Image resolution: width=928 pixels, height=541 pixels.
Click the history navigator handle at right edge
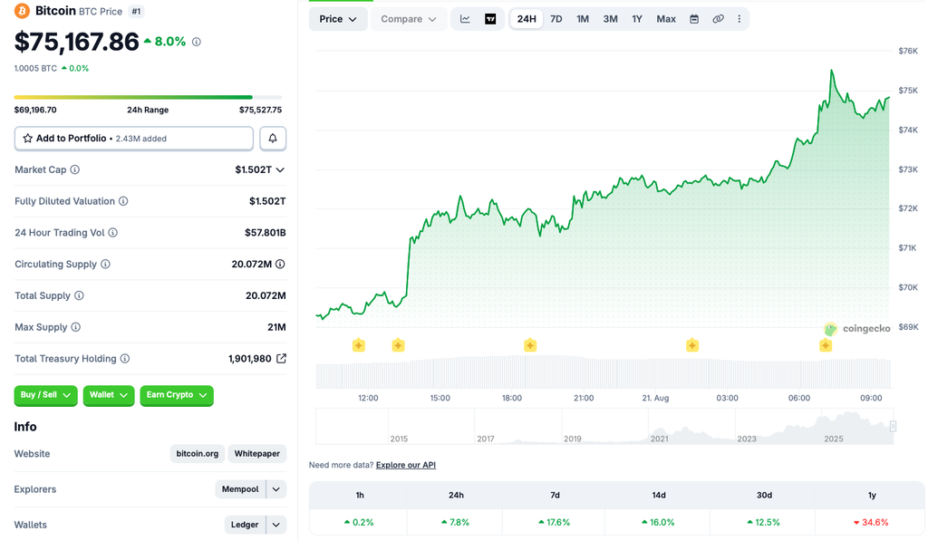[x=893, y=426]
